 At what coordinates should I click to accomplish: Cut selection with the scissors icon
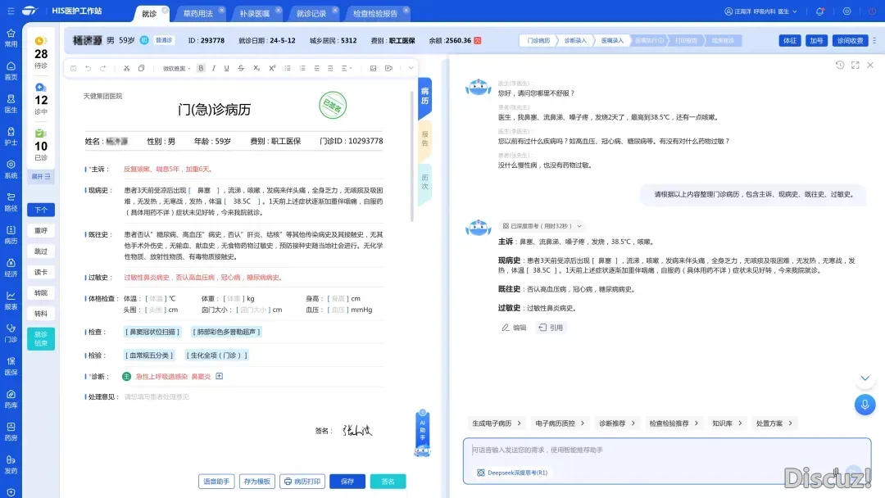tap(126, 68)
